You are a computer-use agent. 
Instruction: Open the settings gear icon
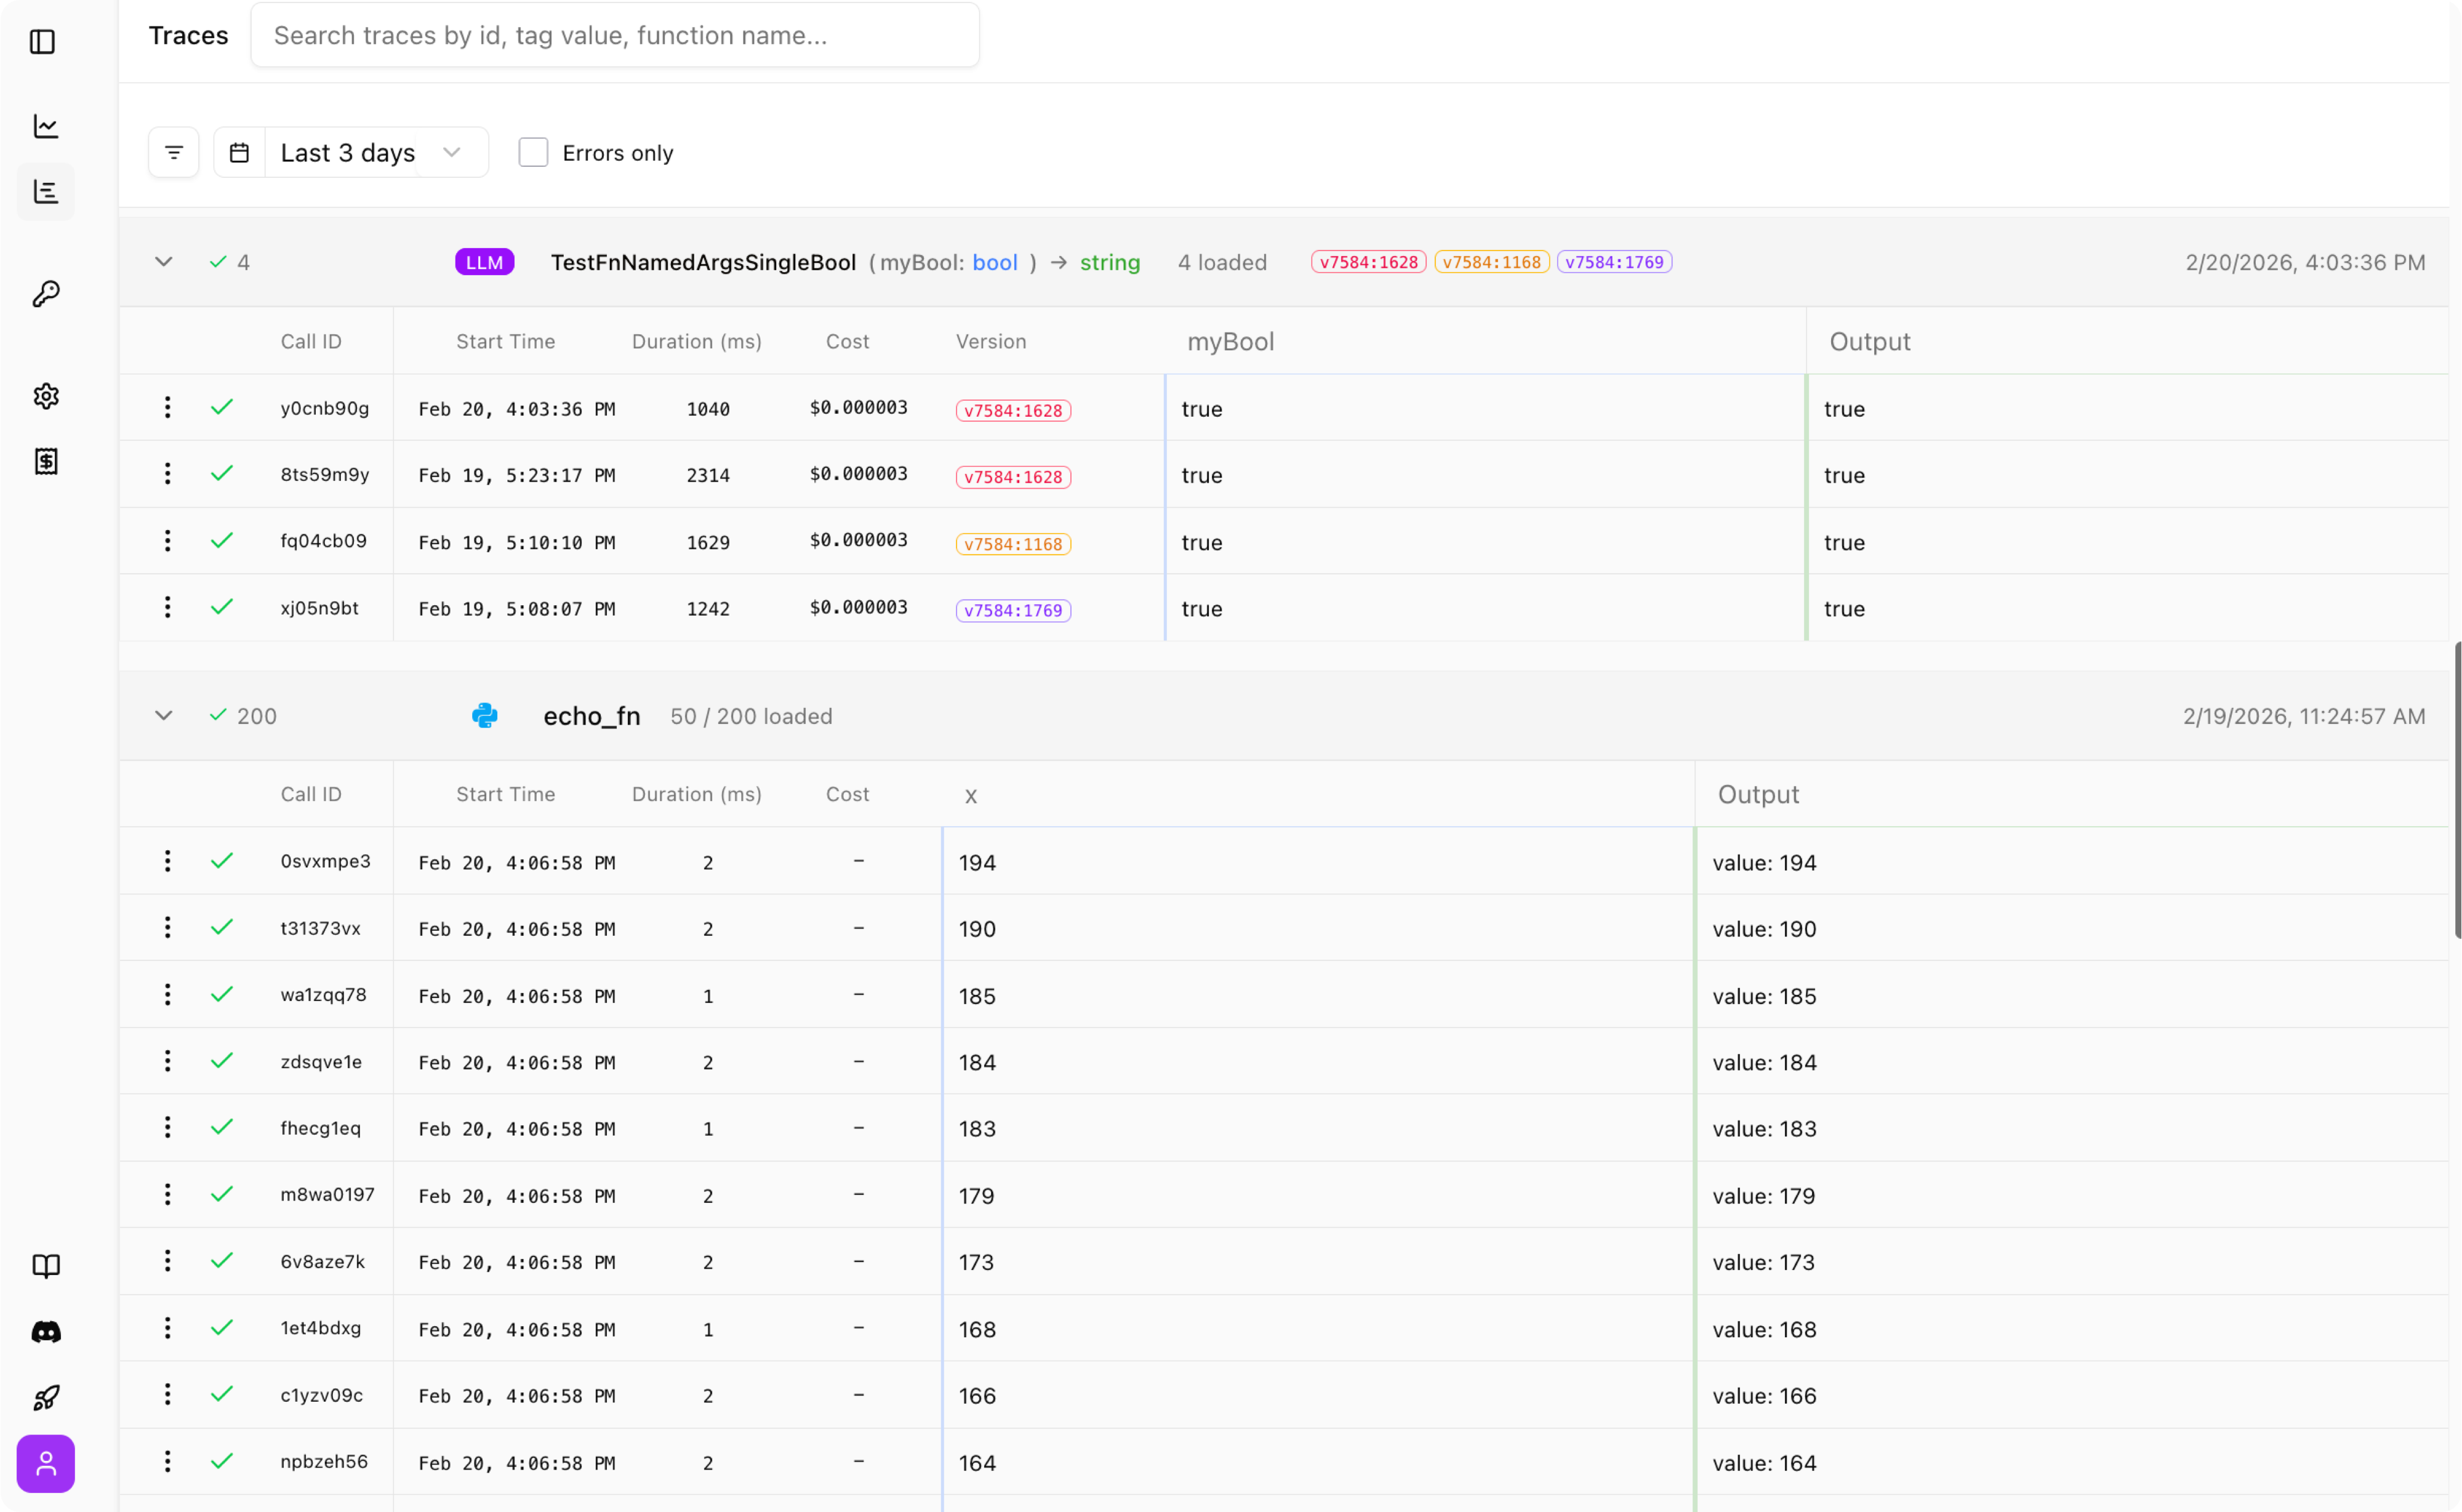click(46, 396)
